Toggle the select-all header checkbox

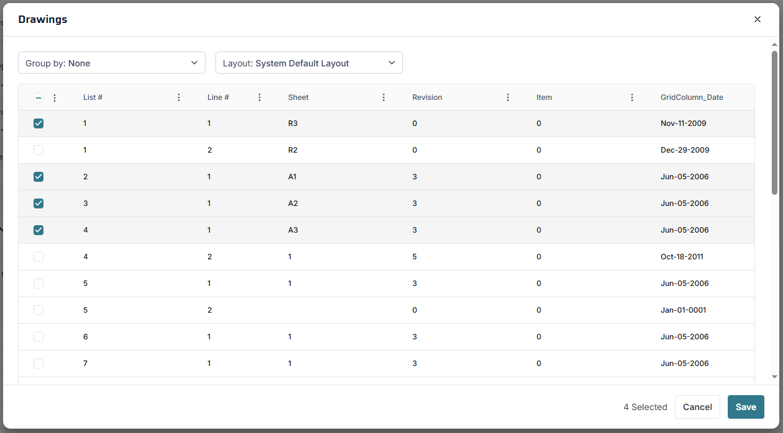(38, 98)
